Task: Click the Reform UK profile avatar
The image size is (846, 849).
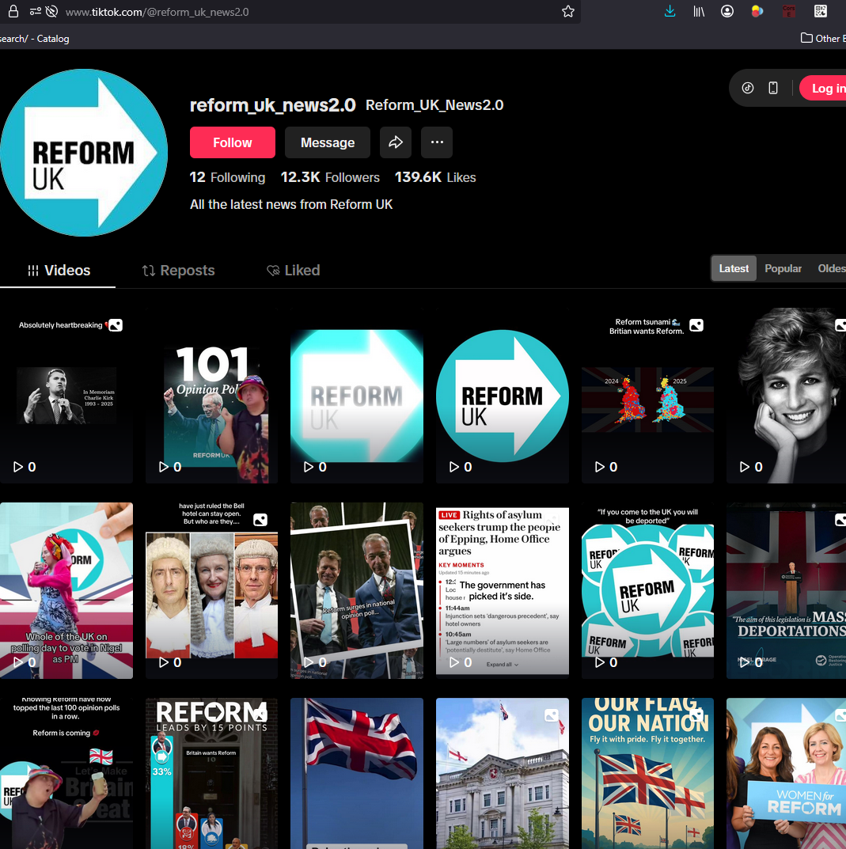Action: tap(84, 153)
